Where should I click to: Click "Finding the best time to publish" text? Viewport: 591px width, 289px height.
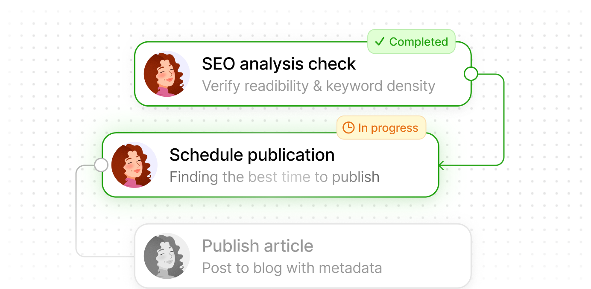point(274,176)
